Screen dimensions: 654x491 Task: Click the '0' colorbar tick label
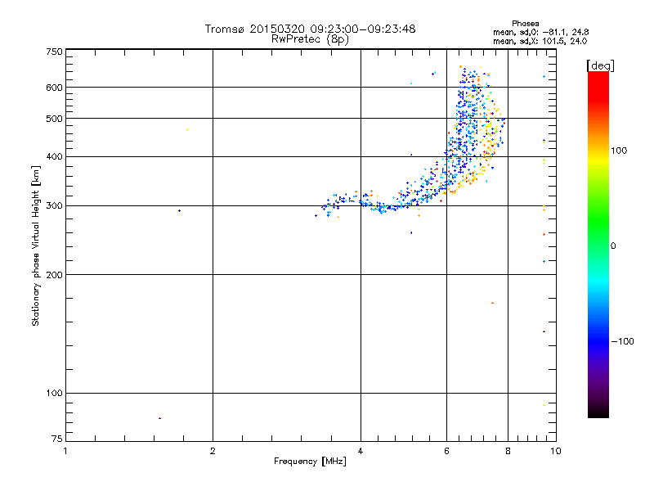(x=613, y=246)
